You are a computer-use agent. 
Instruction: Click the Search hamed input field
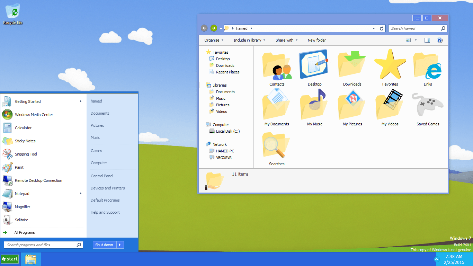tap(418, 28)
